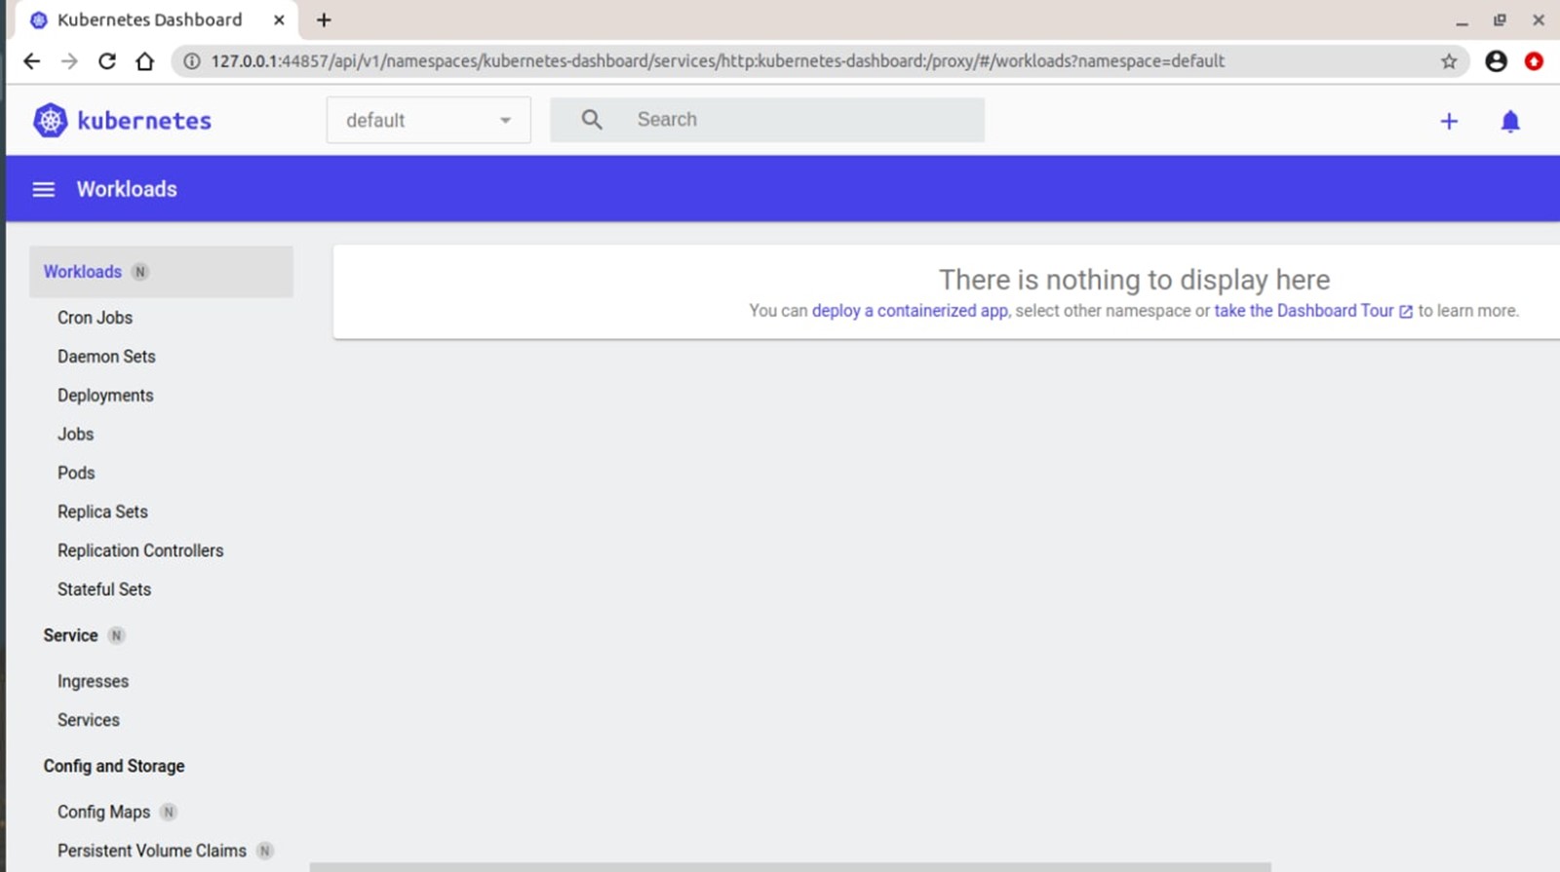
Task: Select the Kubernetes Dashboard browser tab
Action: coord(156,19)
